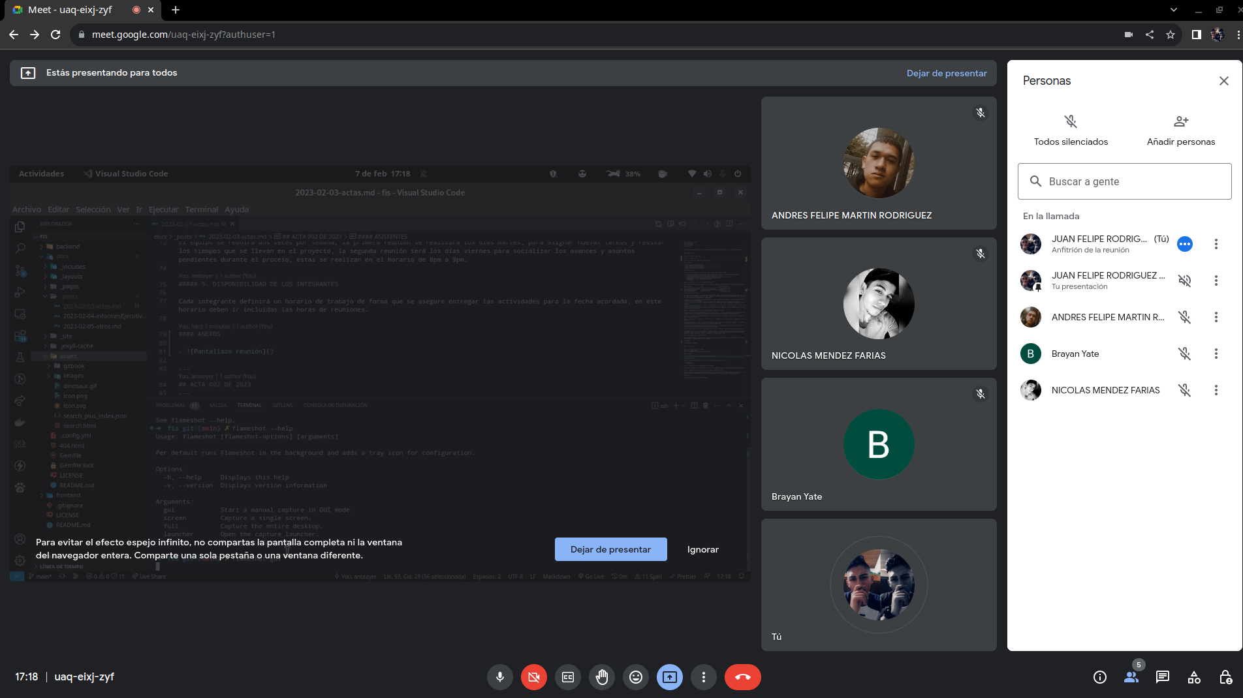This screenshot has height=698, width=1243.
Task: Open a new browser tab
Action: (x=176, y=10)
